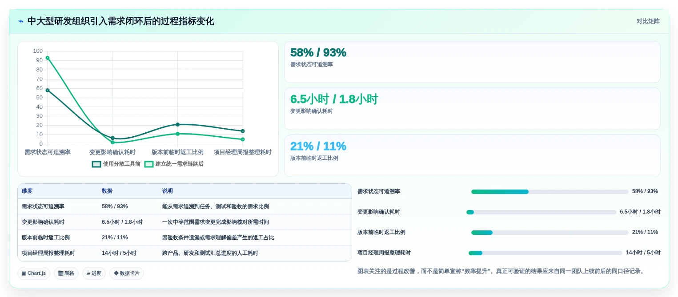678x297 pixels.
Task: Click the 维度 column header
Action: point(27,191)
